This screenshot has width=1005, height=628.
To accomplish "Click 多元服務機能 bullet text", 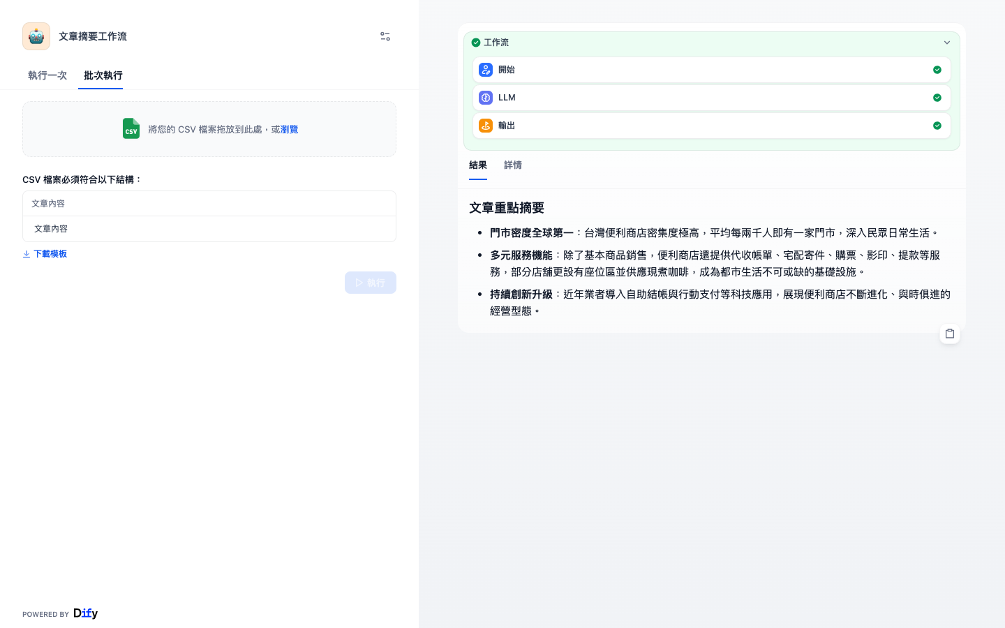I will [521, 255].
